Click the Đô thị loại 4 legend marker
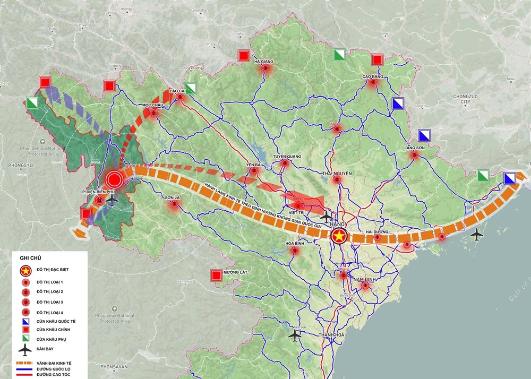Viewport: 531px width, 379px height. click(x=25, y=312)
